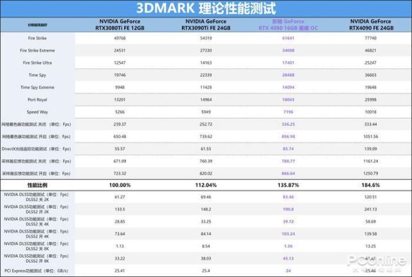The width and height of the screenshot is (412, 277).
Task: Select the 239.37 Fps cell
Action: coord(120,124)
